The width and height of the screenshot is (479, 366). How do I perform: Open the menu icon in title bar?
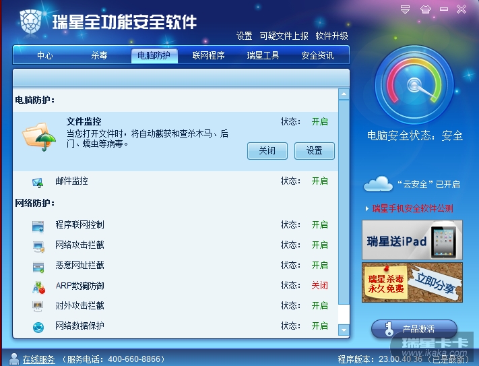[x=405, y=9]
